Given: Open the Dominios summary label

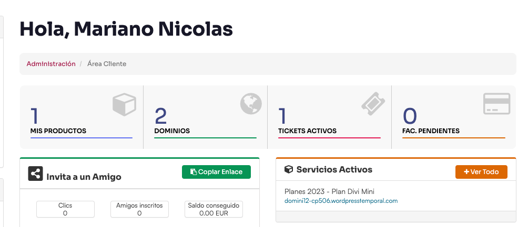Looking at the screenshot, I should [x=172, y=131].
